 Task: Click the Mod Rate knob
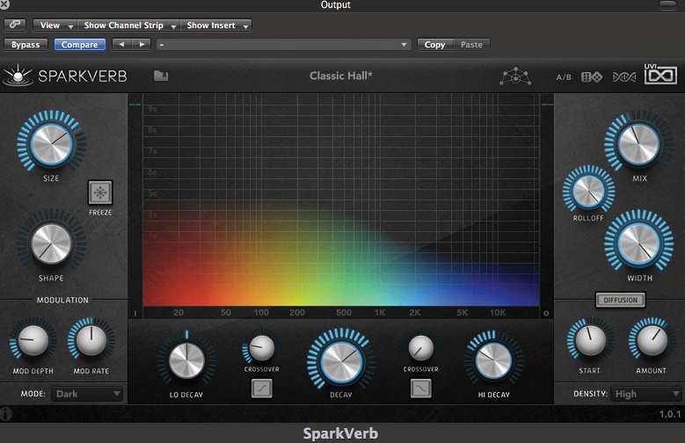coord(91,340)
